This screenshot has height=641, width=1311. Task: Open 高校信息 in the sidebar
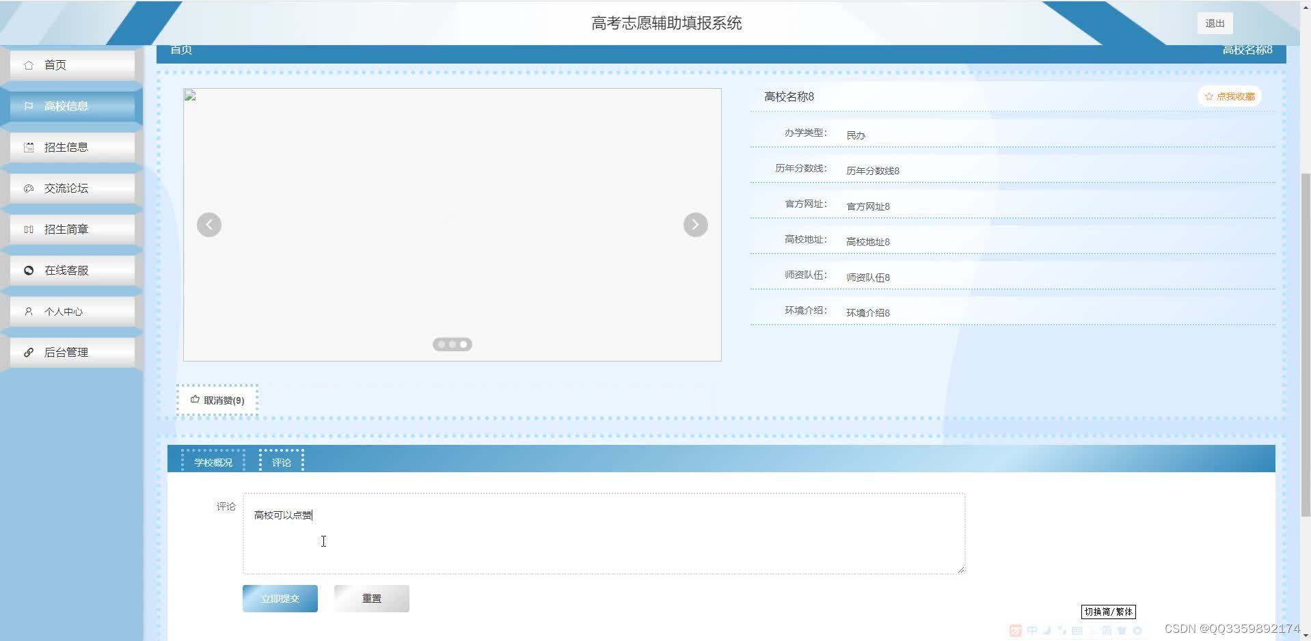[72, 106]
